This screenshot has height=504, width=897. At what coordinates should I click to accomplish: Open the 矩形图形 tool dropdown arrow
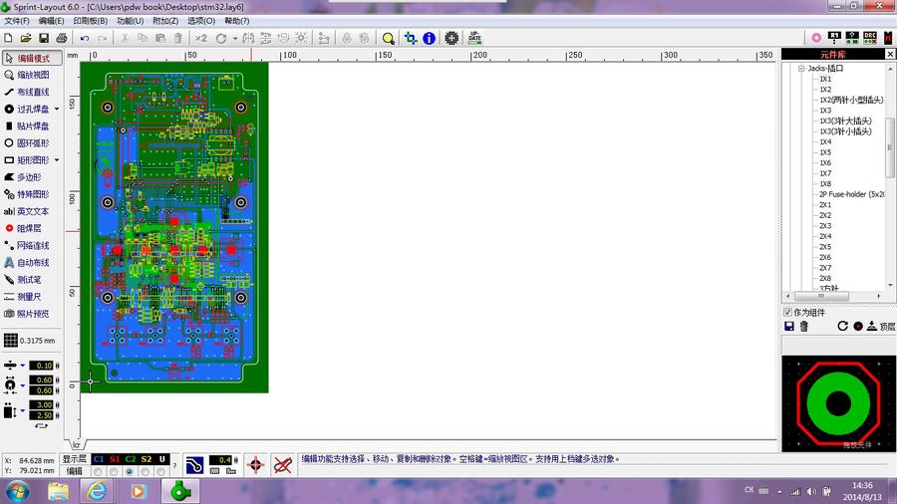57,159
